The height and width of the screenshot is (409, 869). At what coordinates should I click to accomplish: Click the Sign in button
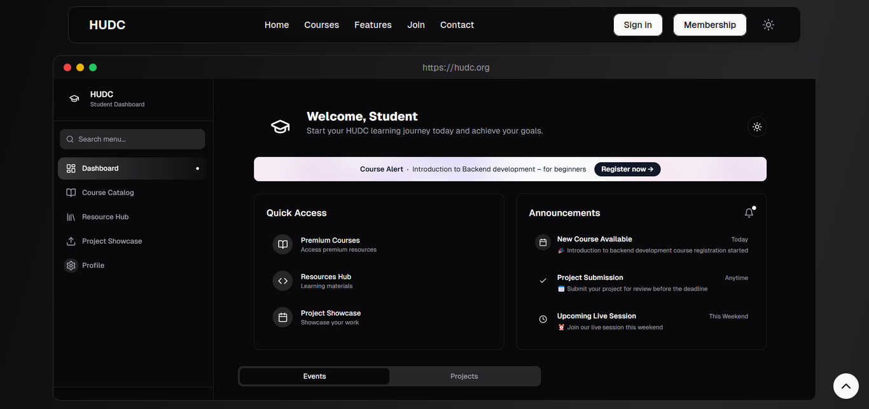pos(637,25)
